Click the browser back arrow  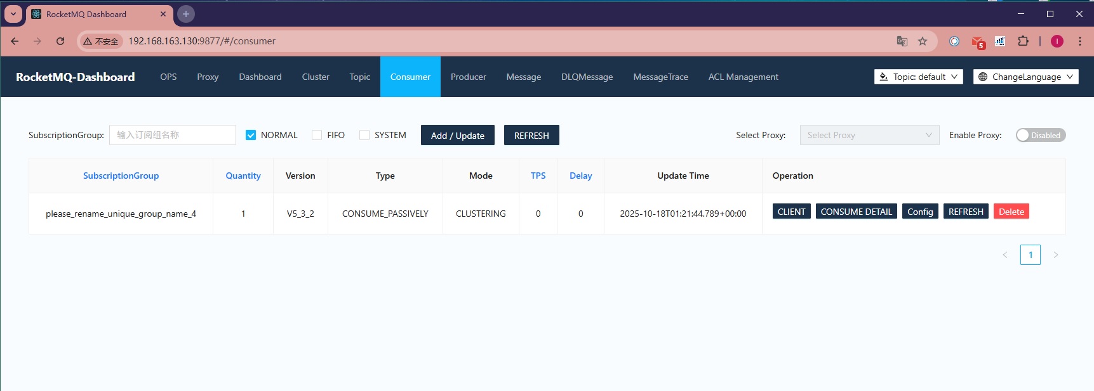pyautogui.click(x=15, y=41)
